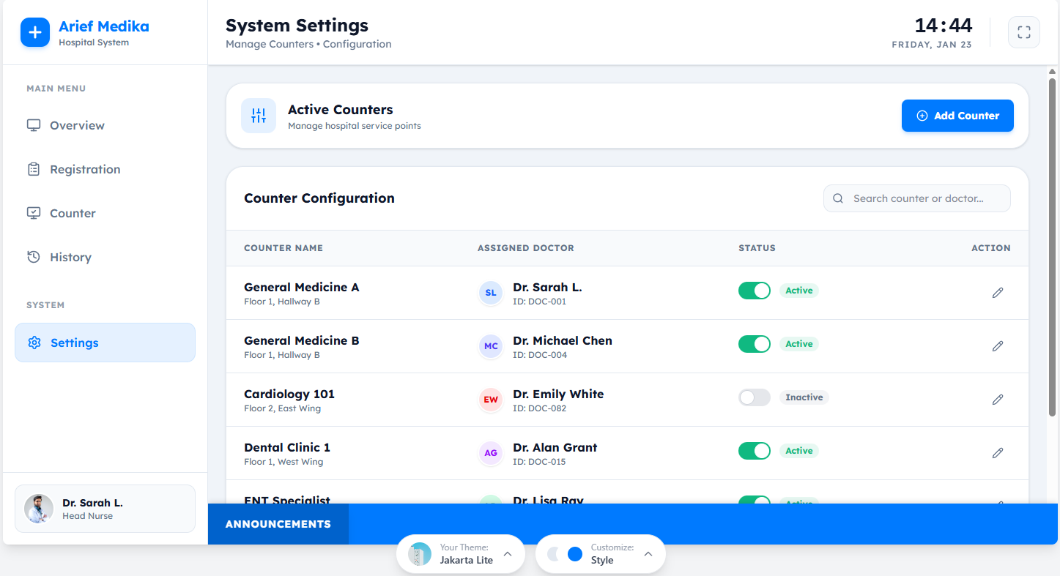Click the Announcements label

(x=278, y=524)
